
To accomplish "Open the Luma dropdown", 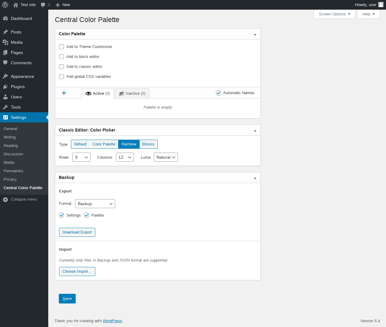I will click(x=166, y=157).
